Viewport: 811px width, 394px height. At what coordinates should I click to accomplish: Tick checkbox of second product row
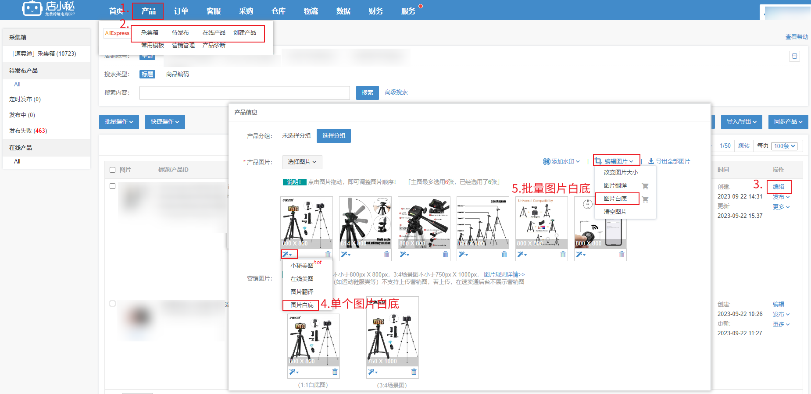(x=112, y=303)
